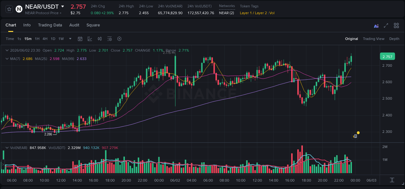Select the 1H interval
The height and width of the screenshot is (189, 405).
pyautogui.click(x=37, y=39)
